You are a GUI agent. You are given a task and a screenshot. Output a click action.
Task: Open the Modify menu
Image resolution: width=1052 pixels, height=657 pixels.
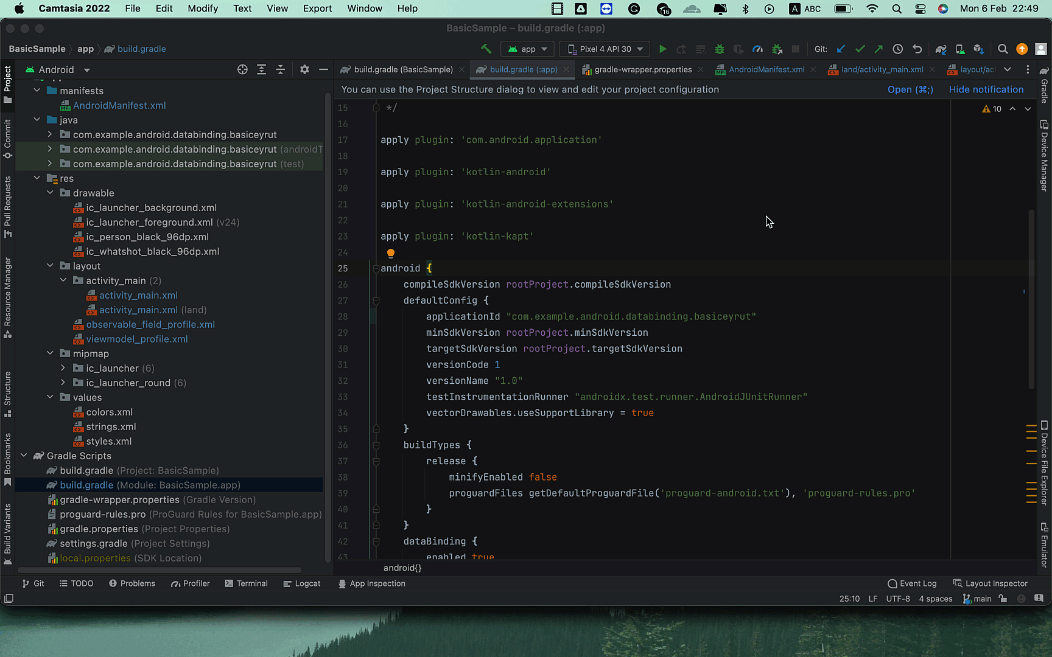(203, 9)
